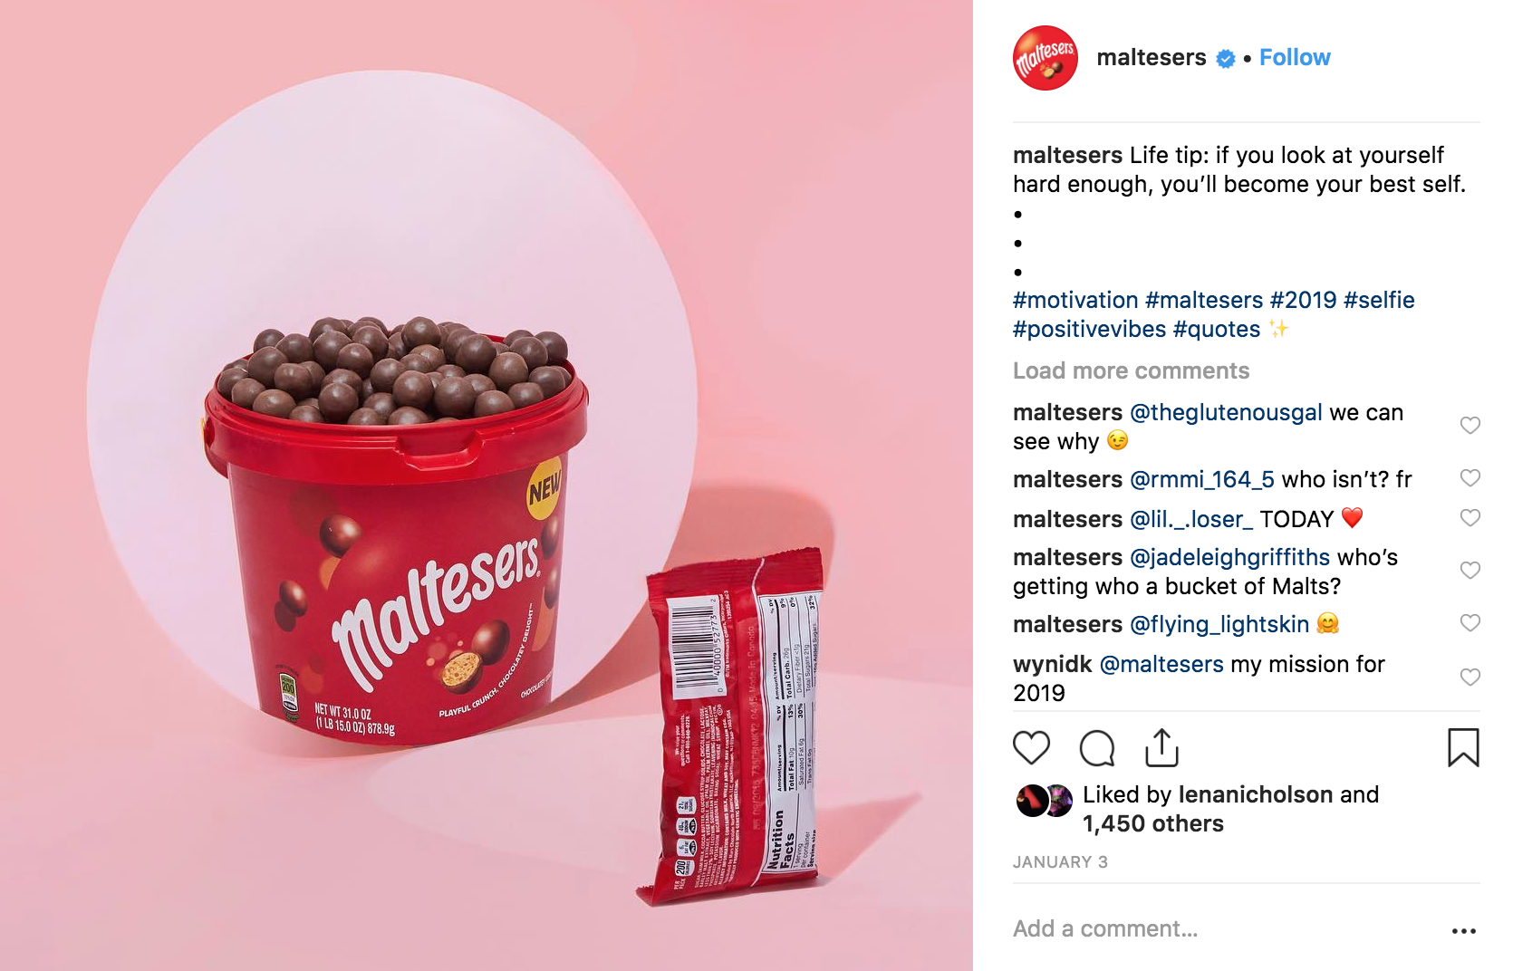Click the verified badge next to maltesers
The height and width of the screenshot is (971, 1513).
click(1226, 59)
